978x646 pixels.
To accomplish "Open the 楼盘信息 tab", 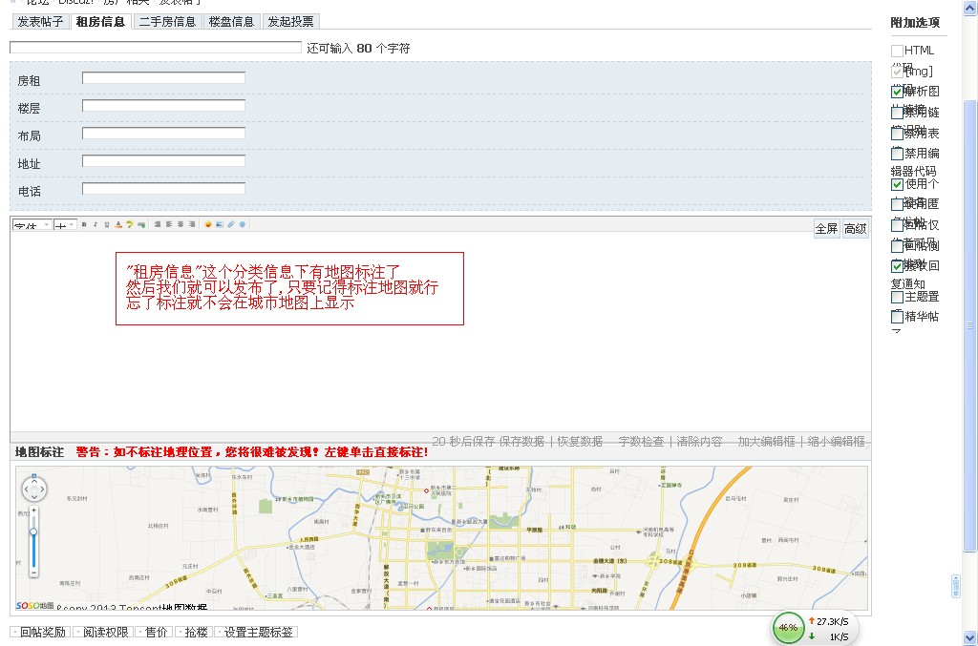I will point(231,22).
